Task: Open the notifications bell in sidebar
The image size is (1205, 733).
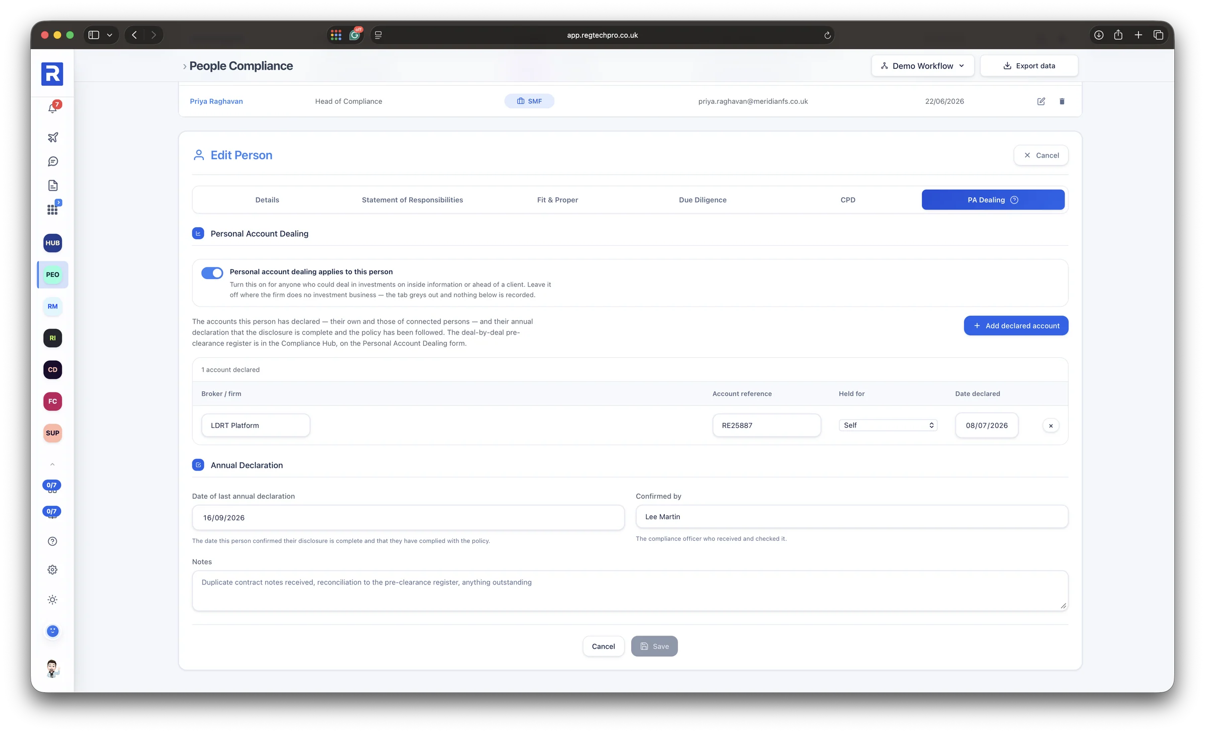Action: point(53,107)
